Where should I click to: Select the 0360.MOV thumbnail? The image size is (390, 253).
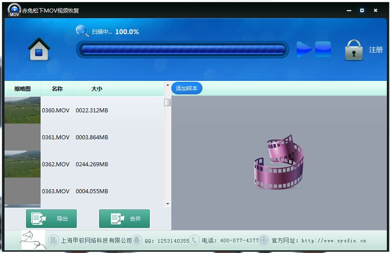[23, 110]
